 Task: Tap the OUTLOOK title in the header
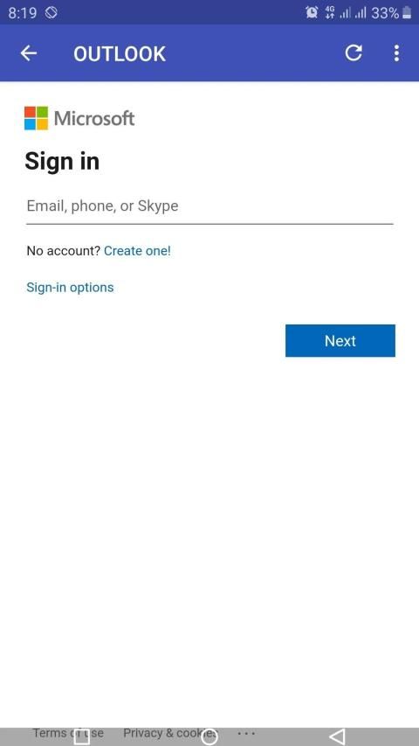click(x=120, y=53)
